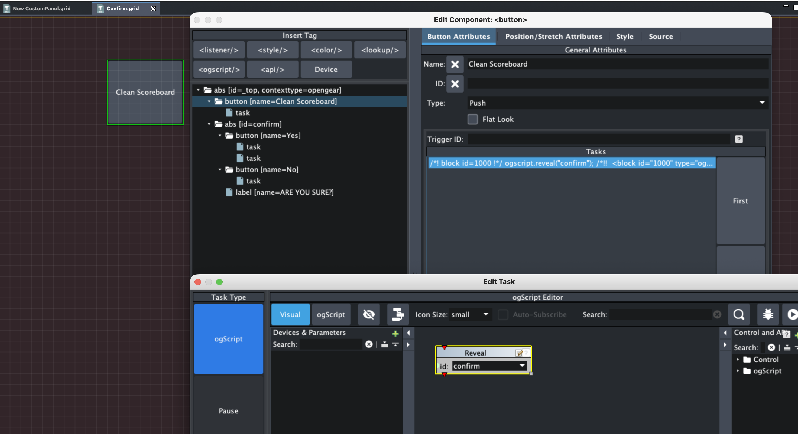Screen dimensions: 798x434
Task: Toggle the Auto-Subscribe checkbox
Action: [x=503, y=315]
